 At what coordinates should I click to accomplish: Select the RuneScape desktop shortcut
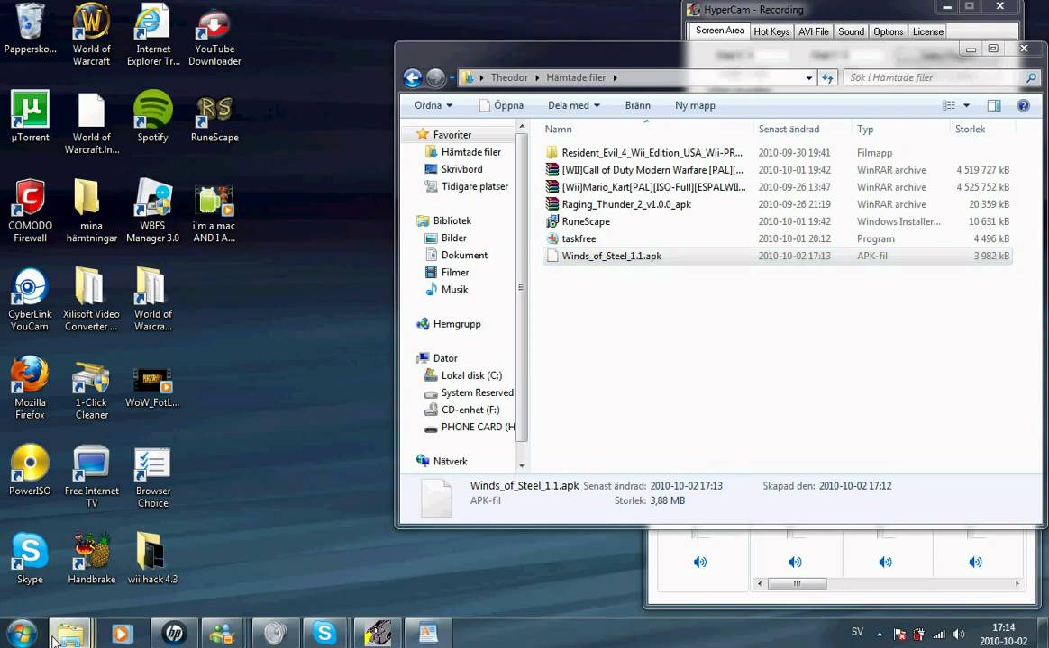tap(214, 119)
